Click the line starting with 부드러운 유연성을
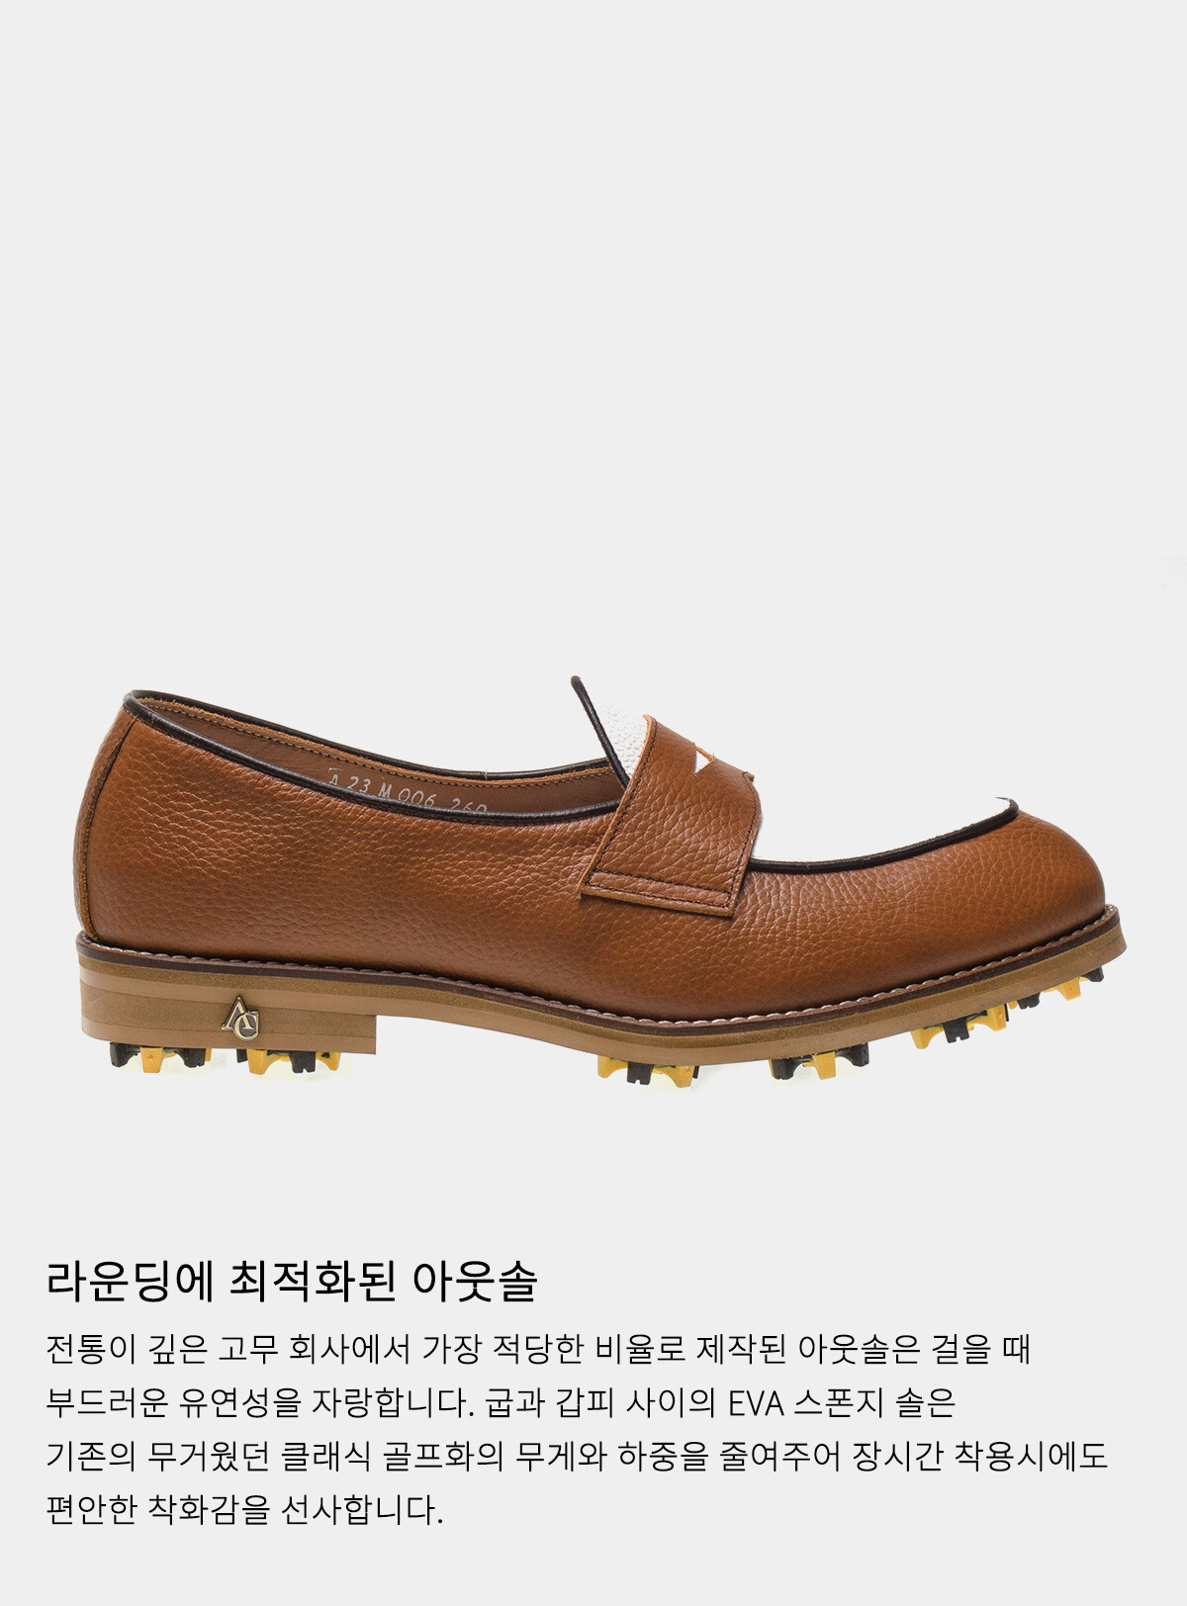The image size is (1187, 1606). [x=501, y=1402]
